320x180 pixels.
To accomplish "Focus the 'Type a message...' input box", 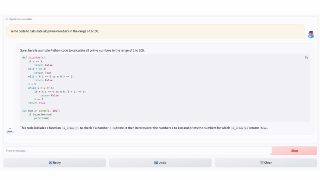I will [136, 150].
